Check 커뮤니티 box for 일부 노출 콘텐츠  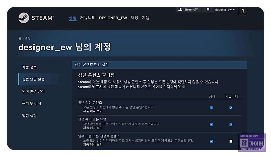231,141
